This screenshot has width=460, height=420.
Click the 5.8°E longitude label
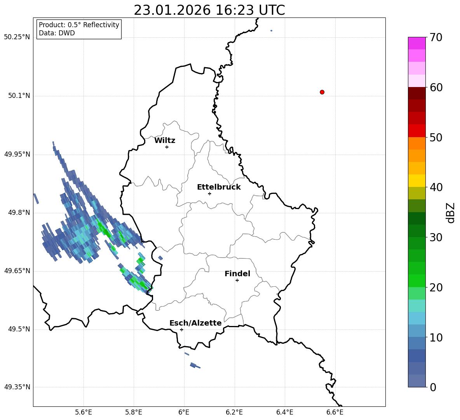point(134,412)
